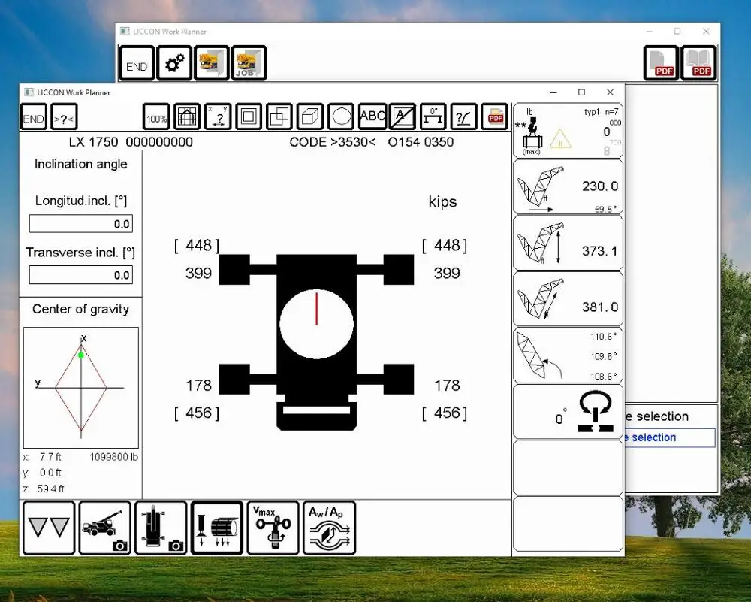
Task: Click the x-y coordinate query tool
Action: click(218, 117)
